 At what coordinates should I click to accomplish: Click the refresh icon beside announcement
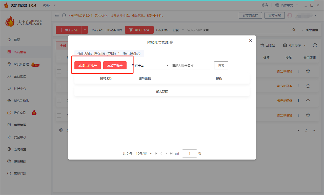point(64,15)
